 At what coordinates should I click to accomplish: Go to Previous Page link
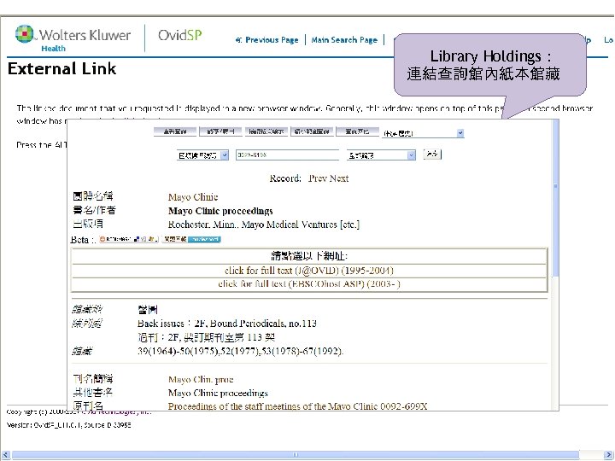click(266, 40)
